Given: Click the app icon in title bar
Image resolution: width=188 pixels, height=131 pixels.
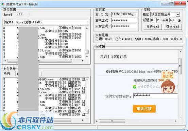Looking at the screenshot, I should coord(3,4).
